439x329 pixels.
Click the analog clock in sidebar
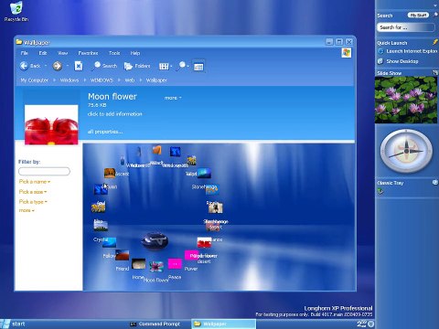406,151
